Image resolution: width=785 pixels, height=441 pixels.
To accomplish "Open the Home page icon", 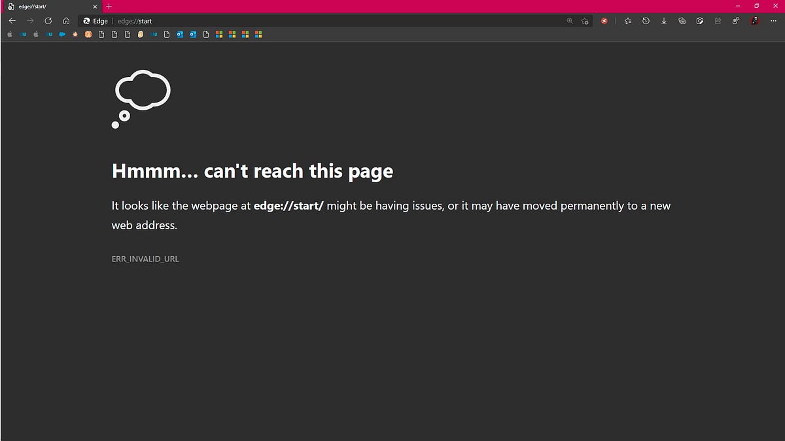I will pos(66,21).
